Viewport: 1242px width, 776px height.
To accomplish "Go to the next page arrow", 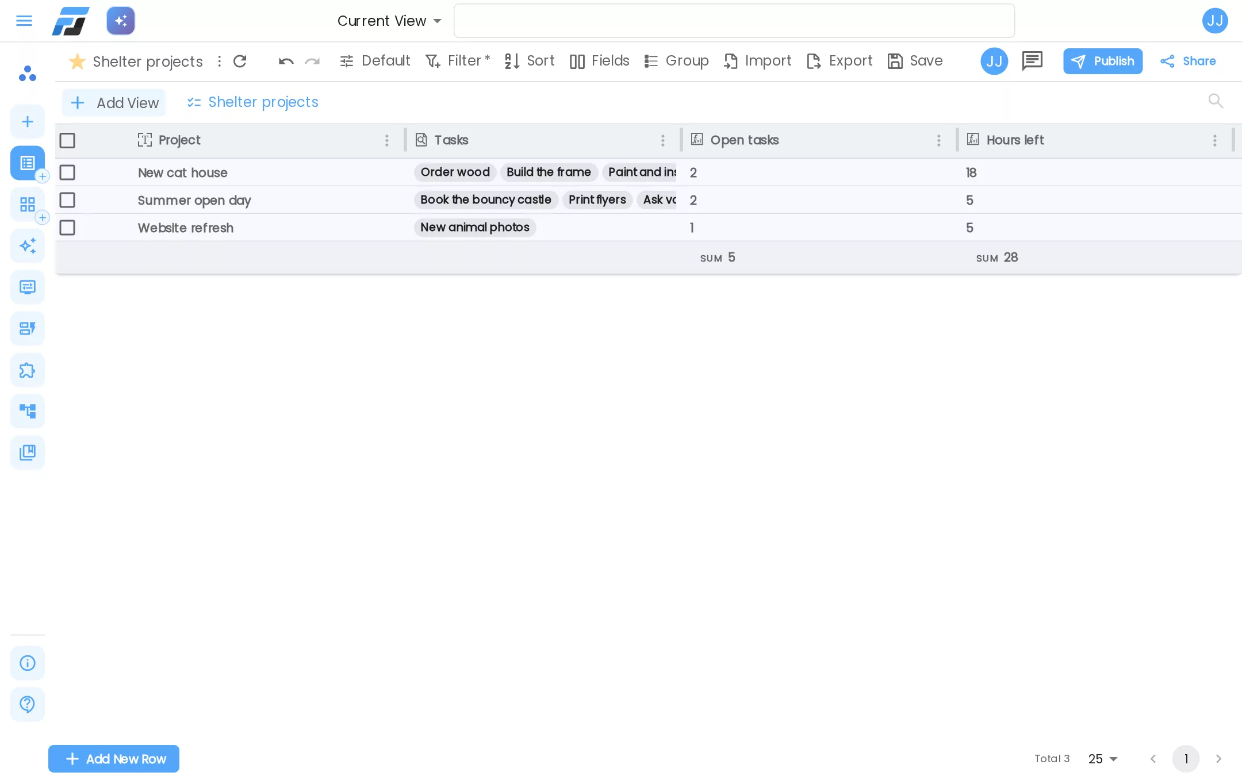I will [1218, 759].
